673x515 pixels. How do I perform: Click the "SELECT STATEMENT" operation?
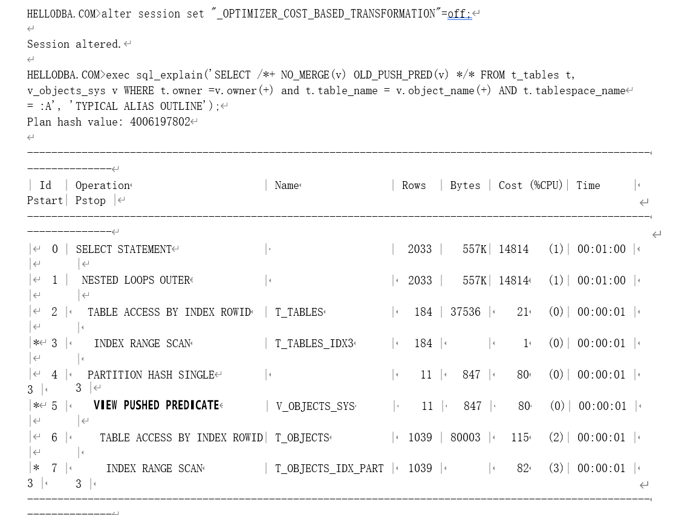(124, 249)
